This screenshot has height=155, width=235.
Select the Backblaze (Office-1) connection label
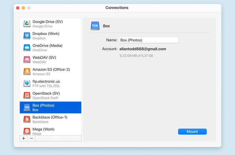[x=50, y=117]
